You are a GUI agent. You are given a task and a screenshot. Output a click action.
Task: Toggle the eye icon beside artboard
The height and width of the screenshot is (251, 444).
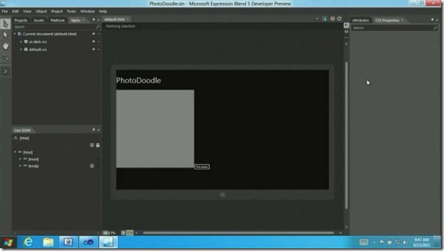tap(346, 32)
